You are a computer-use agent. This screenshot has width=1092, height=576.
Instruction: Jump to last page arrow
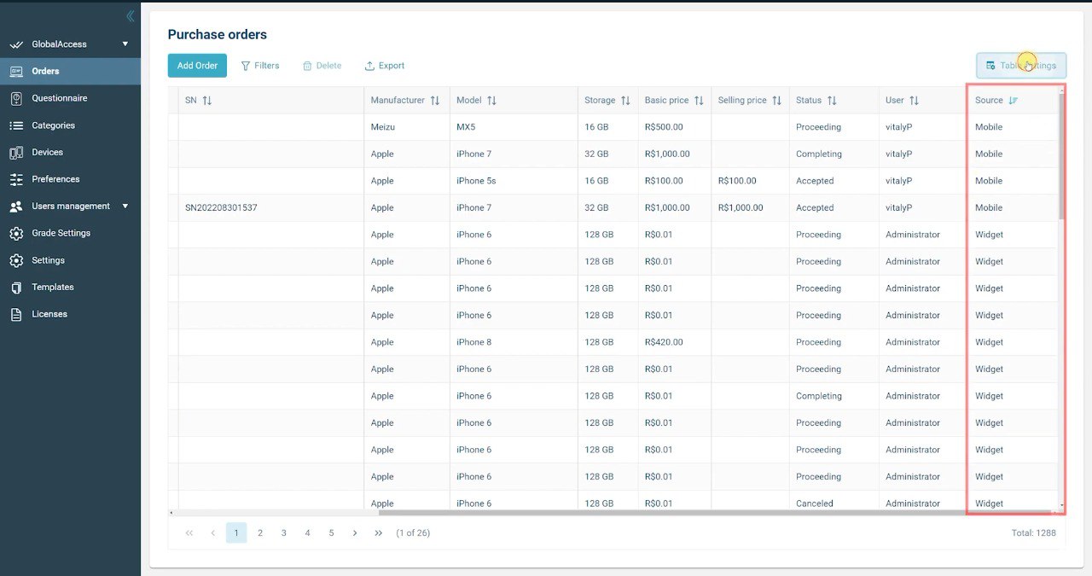click(379, 533)
